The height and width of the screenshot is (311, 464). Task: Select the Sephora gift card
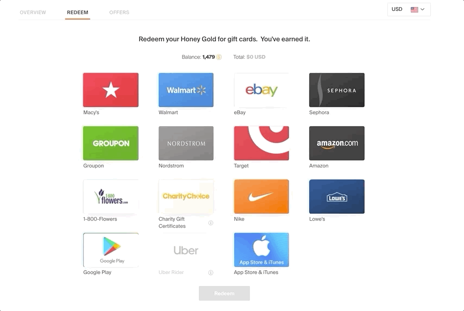337,90
